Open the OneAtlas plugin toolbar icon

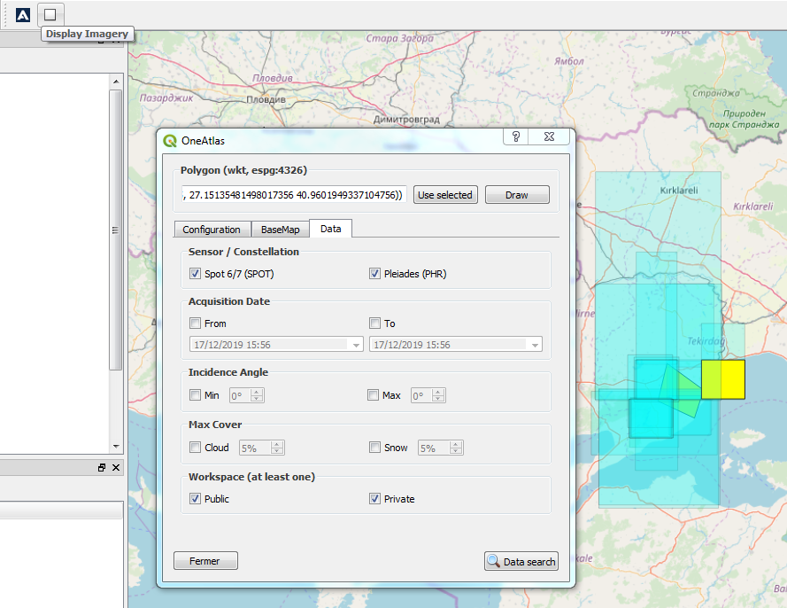23,14
